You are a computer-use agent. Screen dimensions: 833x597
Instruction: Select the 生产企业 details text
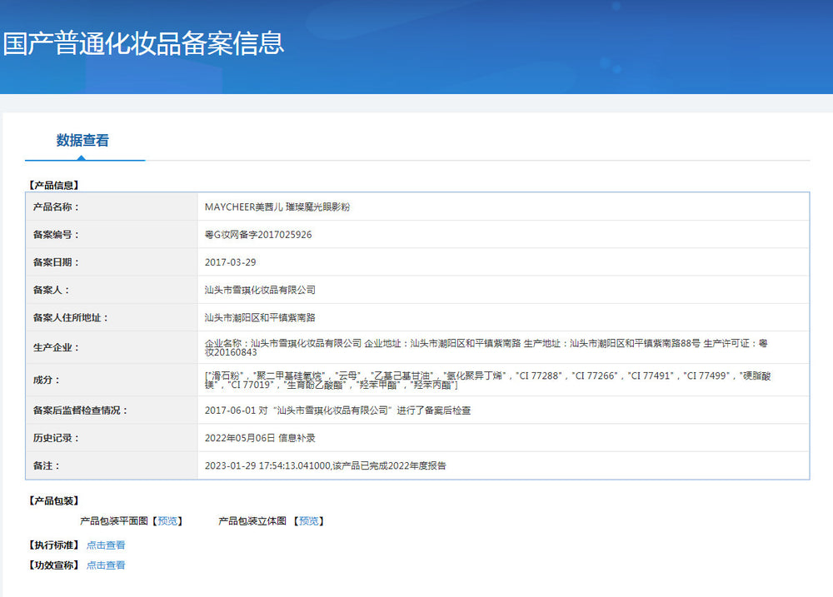click(486, 347)
